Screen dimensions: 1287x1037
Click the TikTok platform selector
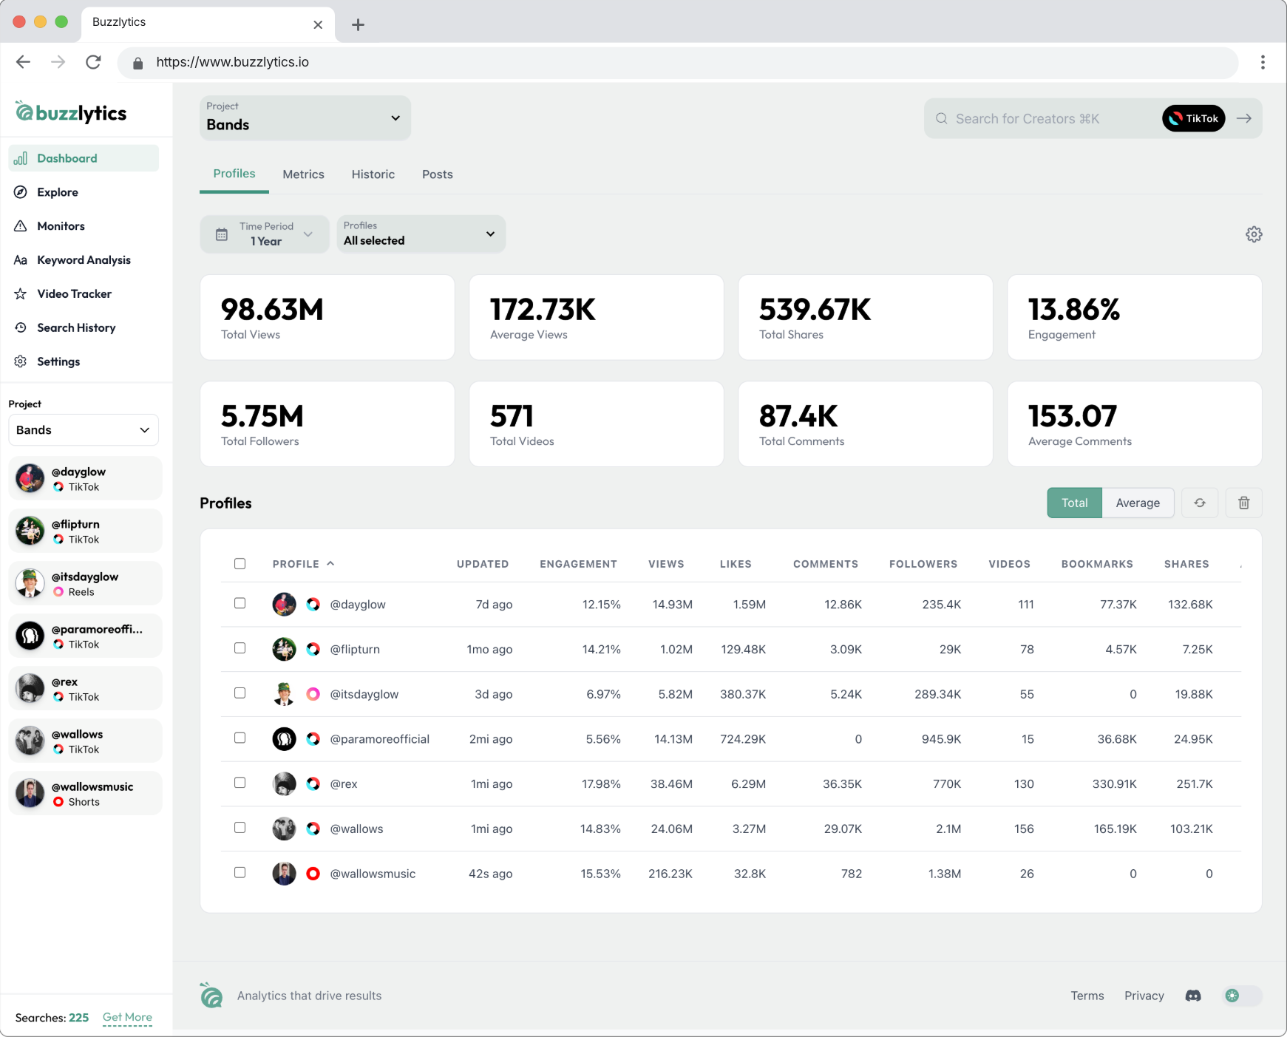[x=1194, y=118]
